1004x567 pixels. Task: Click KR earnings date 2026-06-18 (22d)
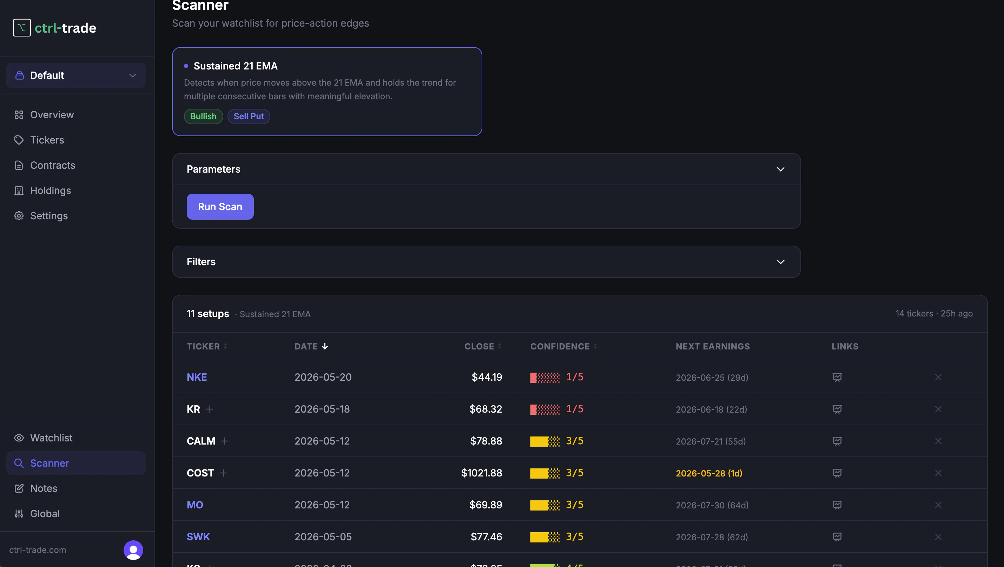(x=711, y=410)
